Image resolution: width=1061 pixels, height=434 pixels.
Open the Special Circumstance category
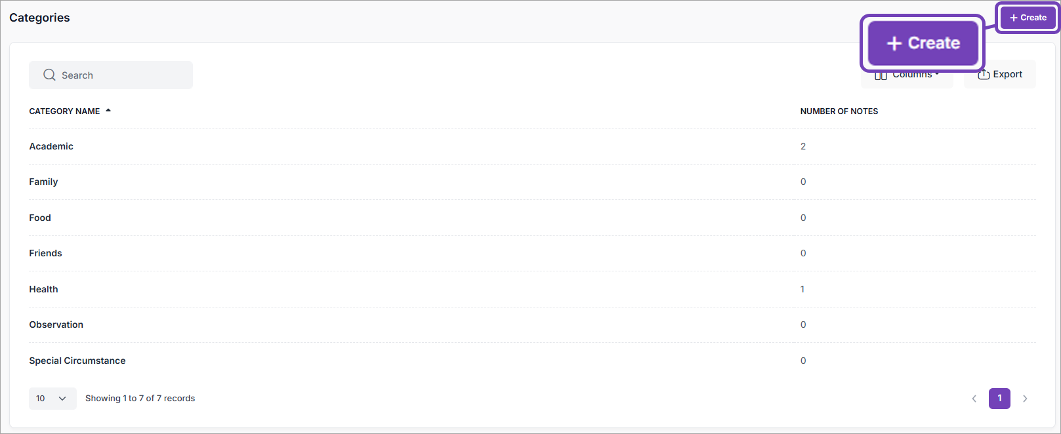[77, 361]
